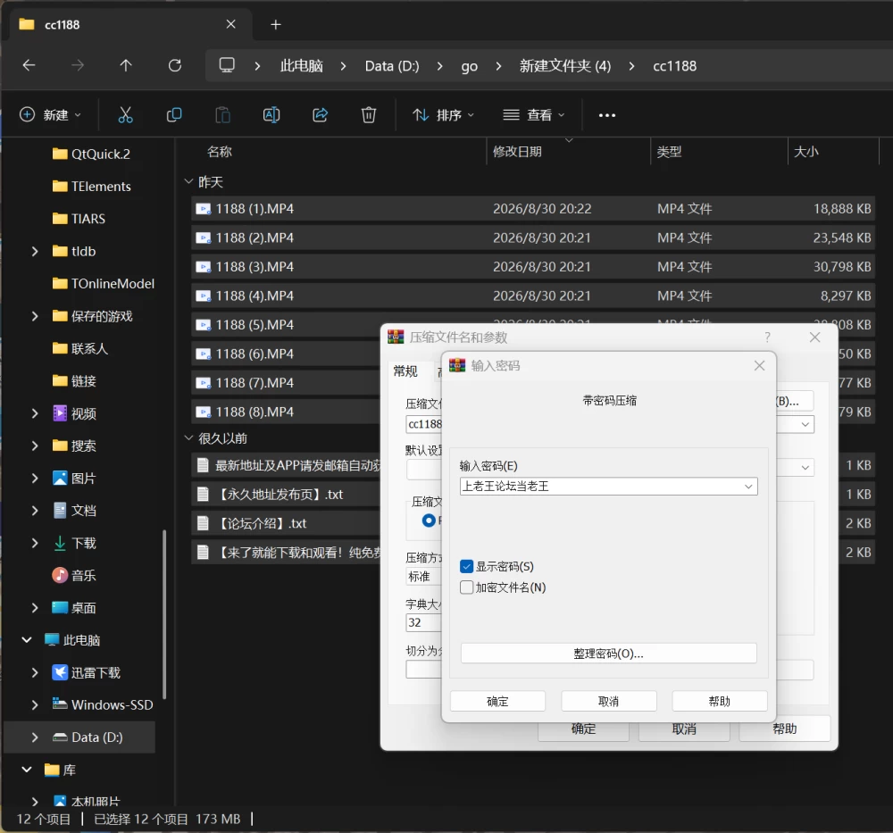The height and width of the screenshot is (833, 893).
Task: Refresh the current folder view
Action: tap(175, 65)
